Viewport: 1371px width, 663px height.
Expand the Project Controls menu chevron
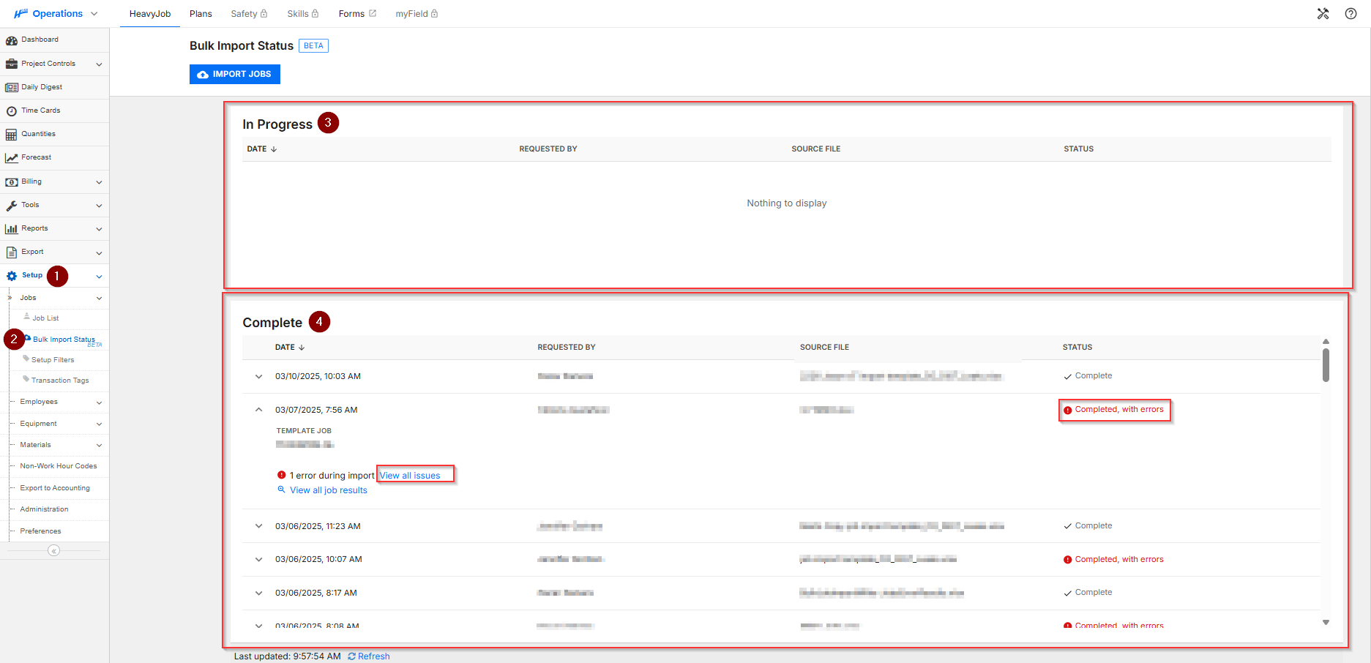[x=99, y=64]
